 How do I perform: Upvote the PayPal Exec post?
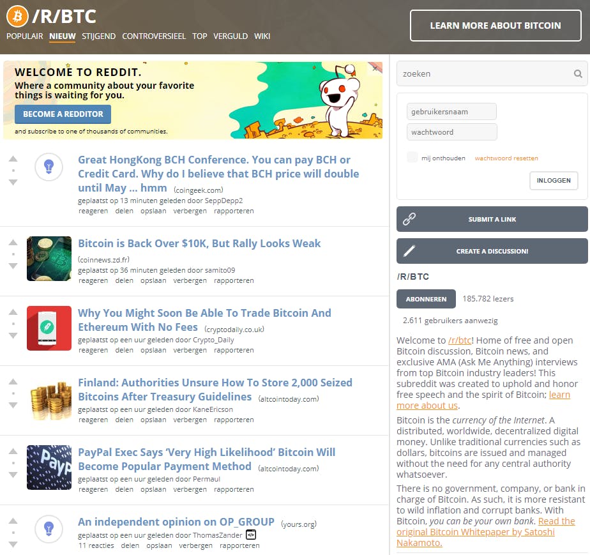[13, 451]
